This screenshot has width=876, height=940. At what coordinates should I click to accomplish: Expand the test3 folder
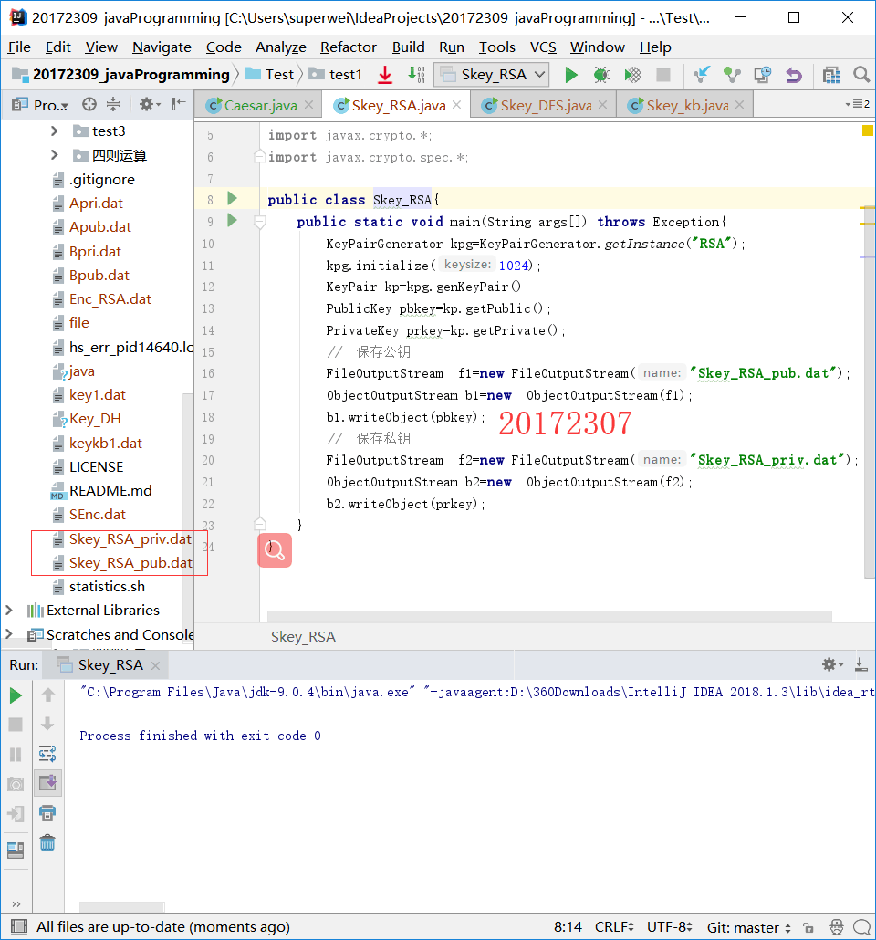pyautogui.click(x=55, y=131)
